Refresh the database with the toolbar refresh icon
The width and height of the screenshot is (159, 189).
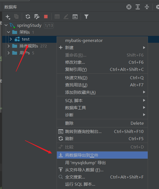coord(28,17)
